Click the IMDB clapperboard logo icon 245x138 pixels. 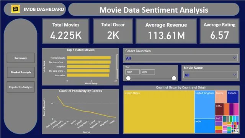[x=15, y=9]
